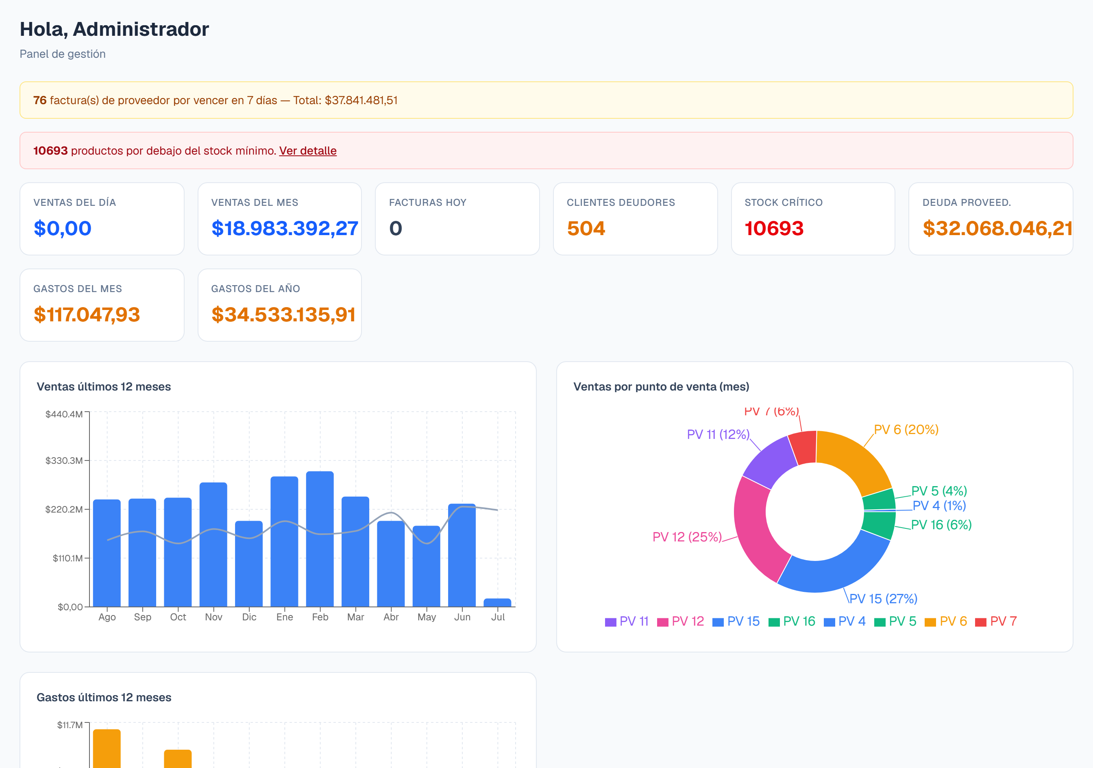This screenshot has width=1093, height=768.
Task: Select the Facturas hoy card
Action: click(x=457, y=219)
